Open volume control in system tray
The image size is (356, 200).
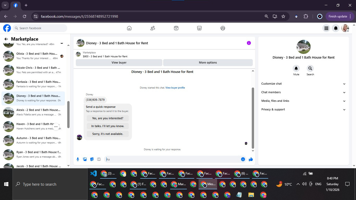tap(304, 184)
